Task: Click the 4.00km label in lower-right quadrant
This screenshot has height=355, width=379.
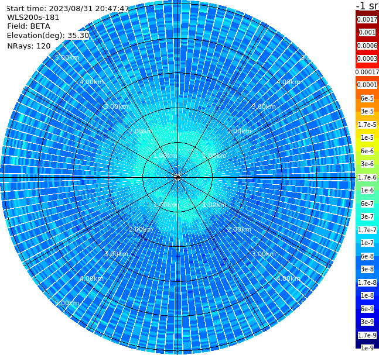Action: 288,278
